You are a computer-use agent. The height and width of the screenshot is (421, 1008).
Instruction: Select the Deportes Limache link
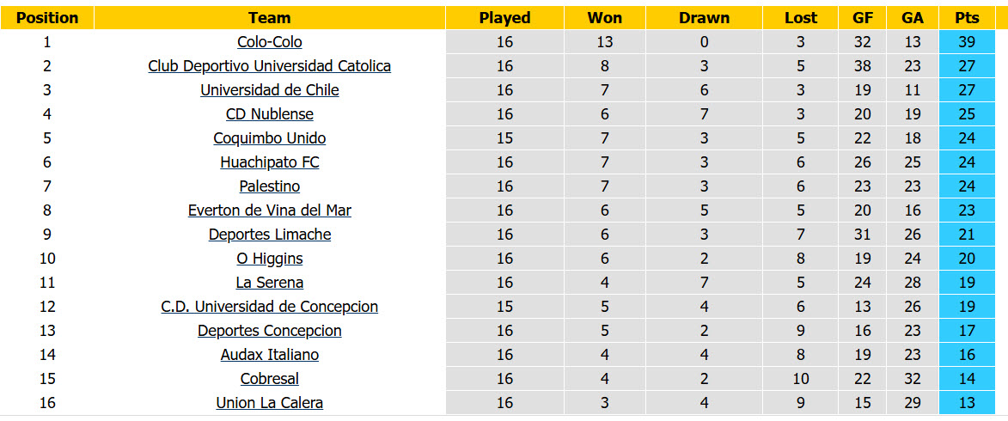click(269, 235)
